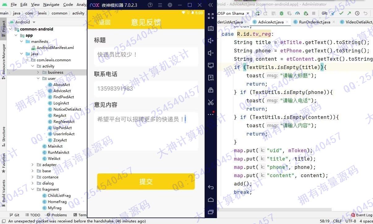Click Attach debugger to process icon
373x224 pixels.
306,14
